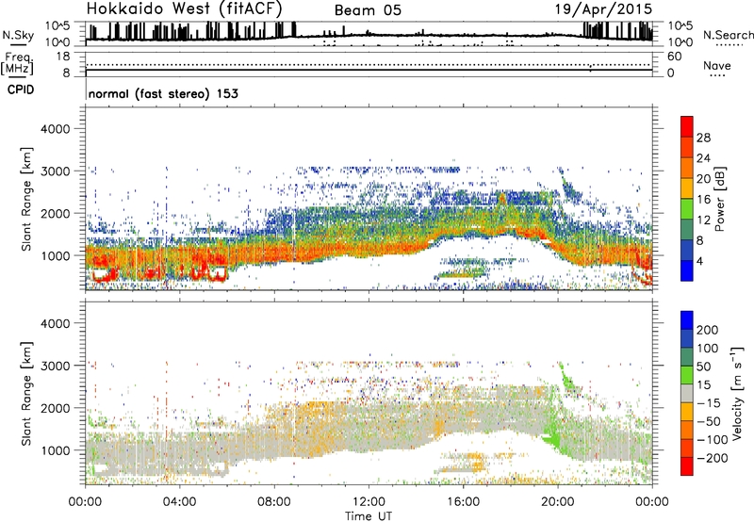Click the frequency axis value '18'

pos(63,57)
